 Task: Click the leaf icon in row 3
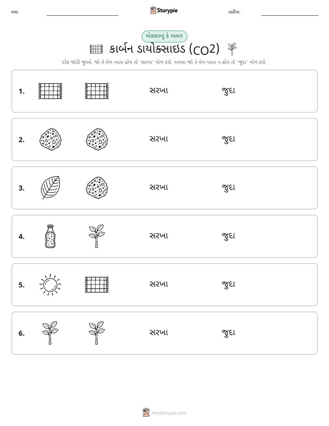pos(50,188)
